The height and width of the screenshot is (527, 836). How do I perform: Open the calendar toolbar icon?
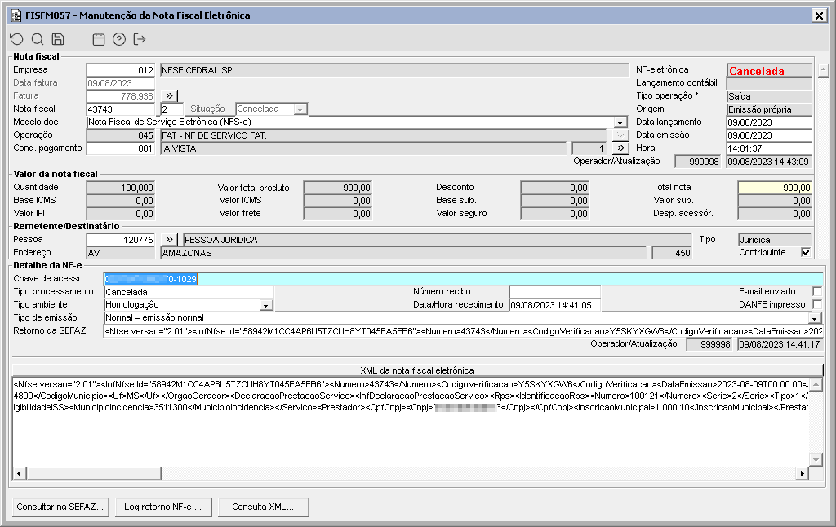[x=99, y=39]
